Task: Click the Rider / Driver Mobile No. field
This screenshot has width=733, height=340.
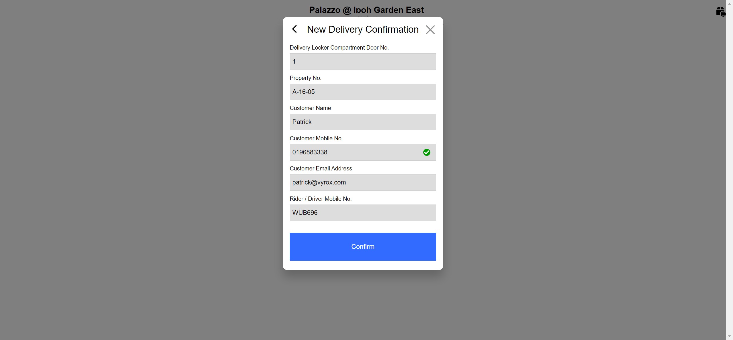Action: [x=362, y=213]
